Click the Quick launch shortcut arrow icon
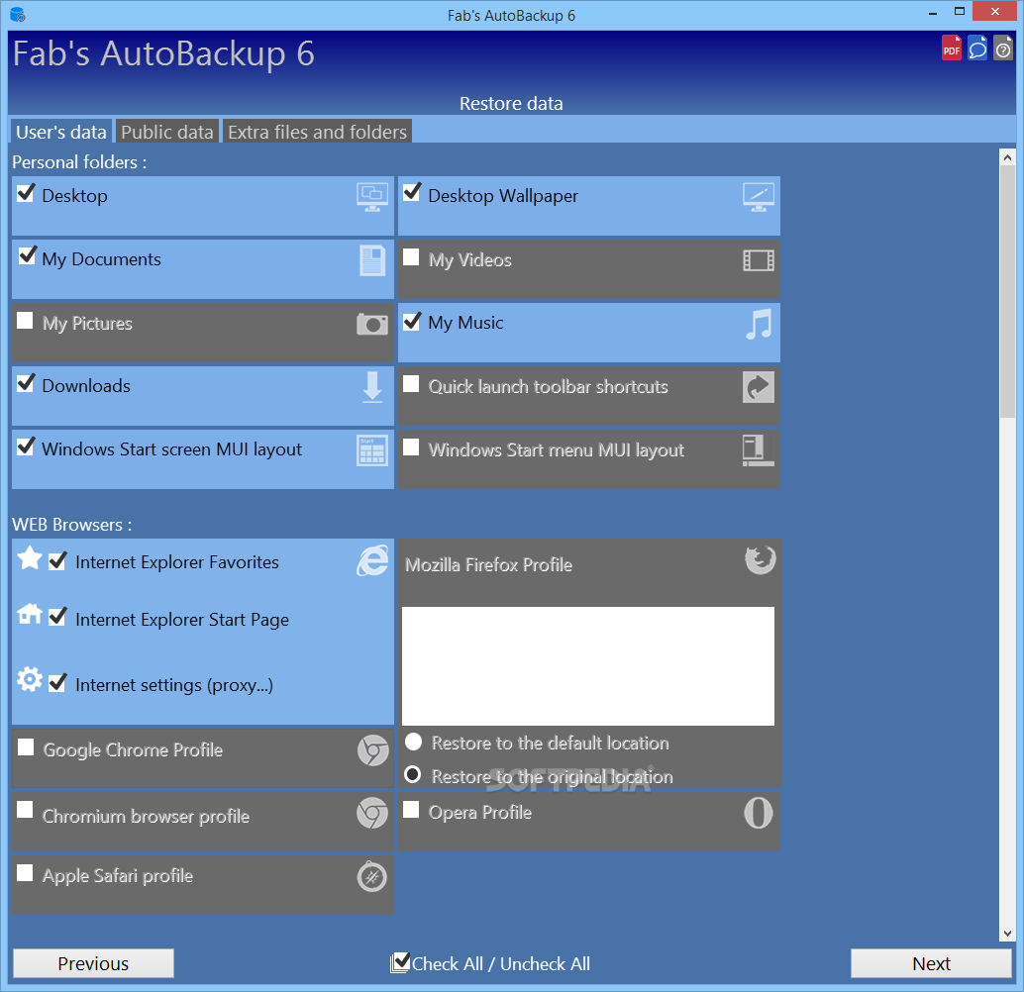1024x992 pixels. click(759, 387)
